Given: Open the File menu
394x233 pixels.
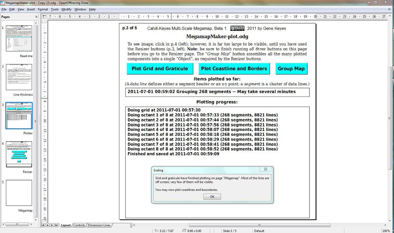Looking at the screenshot, I should 4,9.
